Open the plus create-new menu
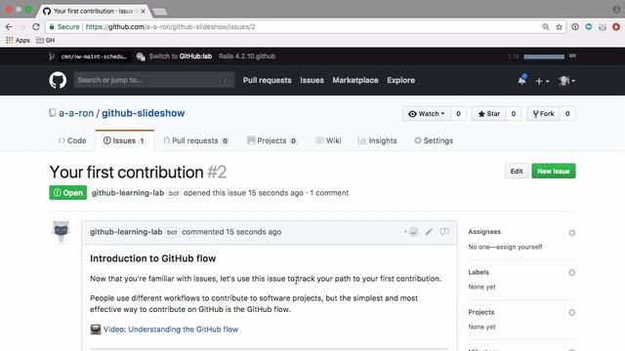This screenshot has width=625, height=351. click(x=542, y=81)
